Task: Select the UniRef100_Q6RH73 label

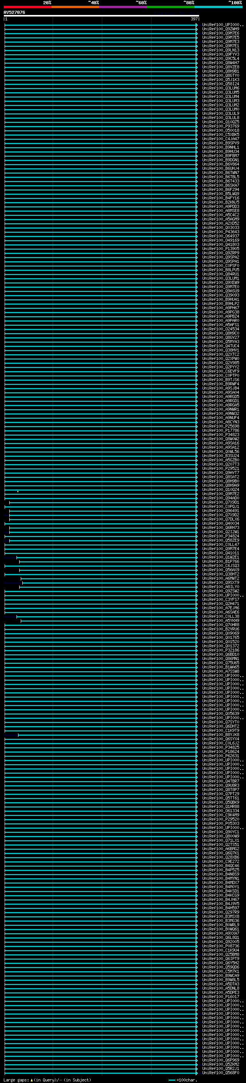Action: (220, 527)
